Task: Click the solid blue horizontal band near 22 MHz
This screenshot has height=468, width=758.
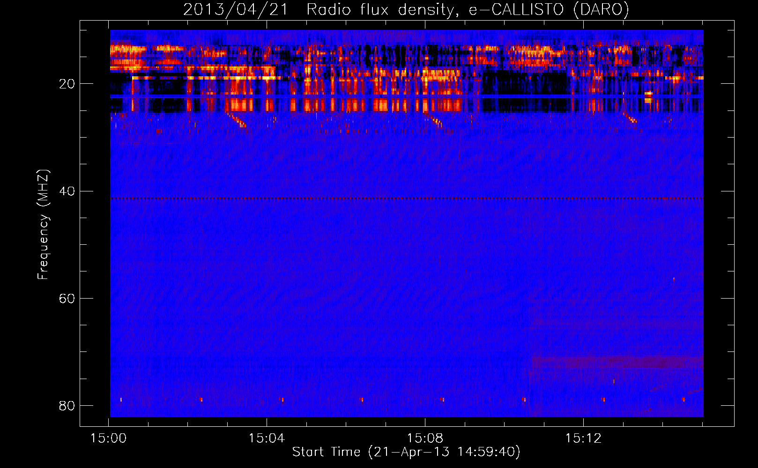Action: pyautogui.click(x=407, y=96)
